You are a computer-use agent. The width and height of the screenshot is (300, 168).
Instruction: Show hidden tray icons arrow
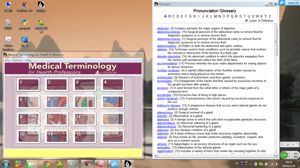coord(250,164)
